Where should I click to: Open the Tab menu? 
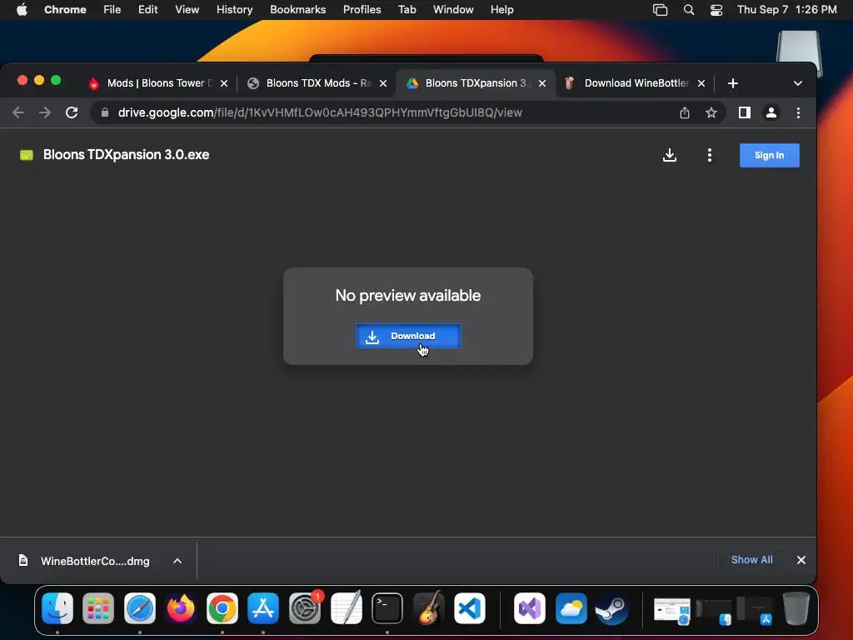(407, 10)
